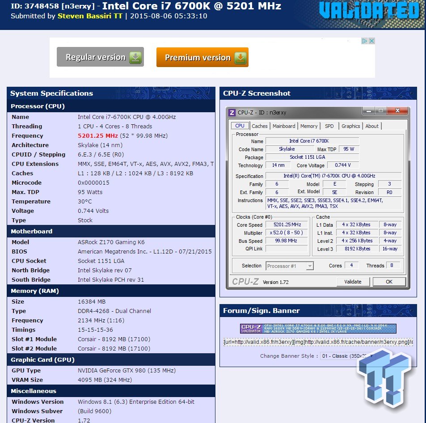Switch to the Memory tab
The image size is (426, 423).
309,126
